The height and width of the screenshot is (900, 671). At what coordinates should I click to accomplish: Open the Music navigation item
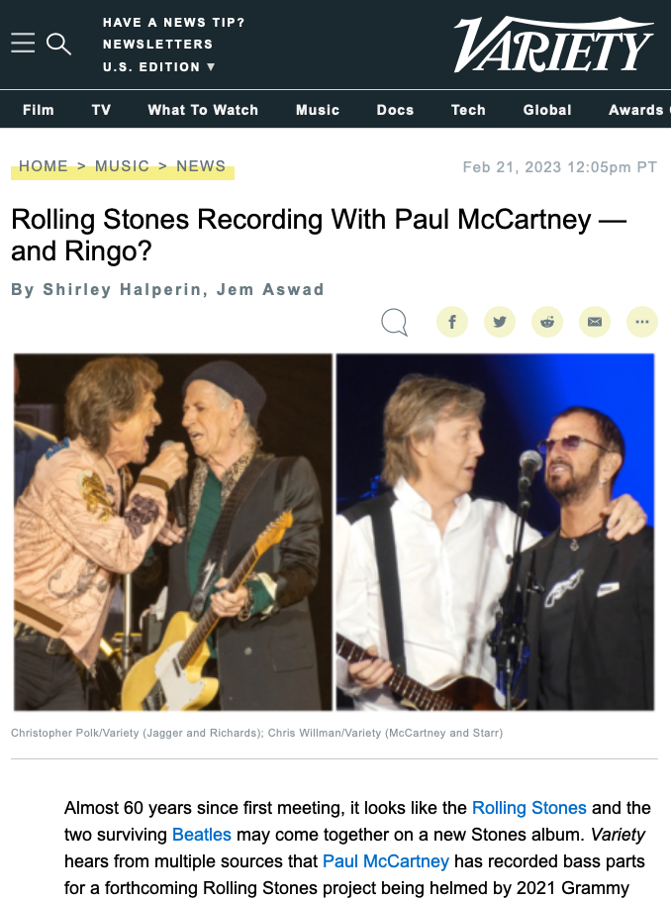(x=318, y=110)
